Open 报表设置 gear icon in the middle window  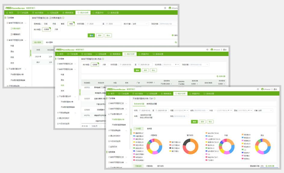217,76
